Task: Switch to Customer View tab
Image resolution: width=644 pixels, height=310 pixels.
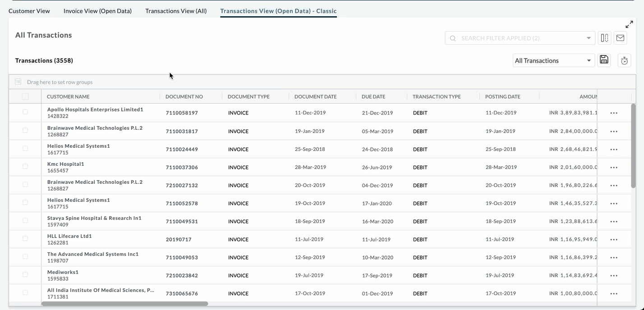Action: click(29, 11)
